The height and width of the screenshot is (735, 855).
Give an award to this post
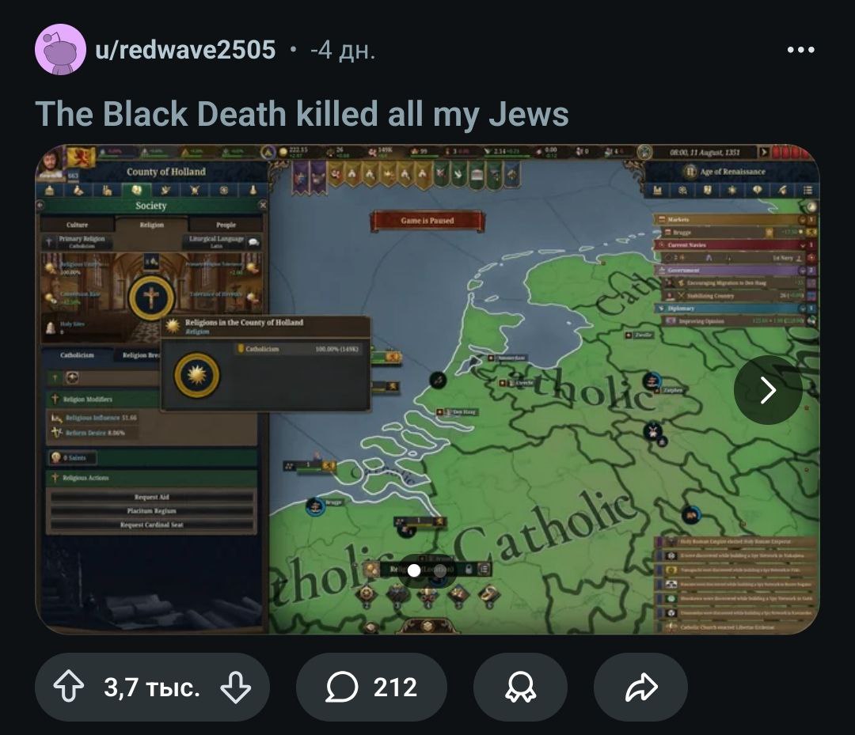[x=520, y=687]
